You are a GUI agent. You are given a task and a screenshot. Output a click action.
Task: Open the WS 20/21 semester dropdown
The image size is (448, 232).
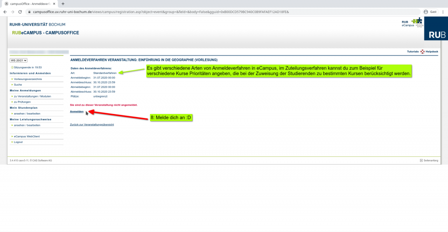pos(19,60)
